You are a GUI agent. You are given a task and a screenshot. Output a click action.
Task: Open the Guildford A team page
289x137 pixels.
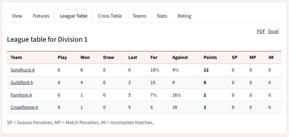22,82
